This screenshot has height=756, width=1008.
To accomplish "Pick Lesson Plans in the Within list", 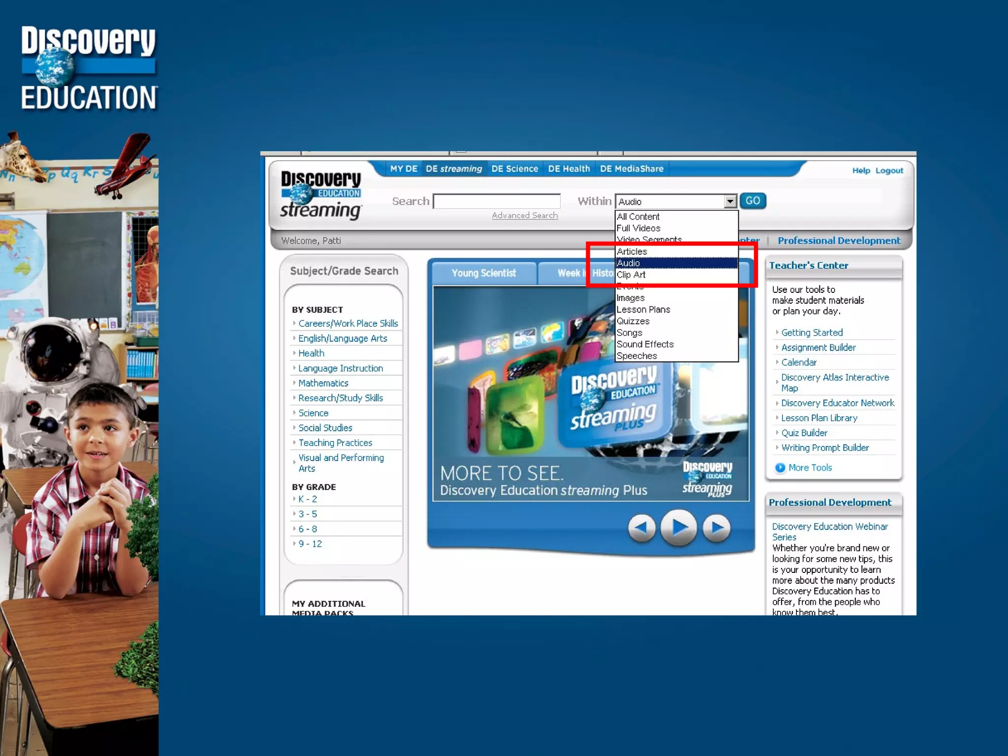I will pos(643,310).
